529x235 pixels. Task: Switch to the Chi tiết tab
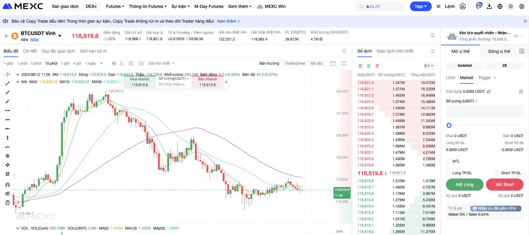[30, 51]
